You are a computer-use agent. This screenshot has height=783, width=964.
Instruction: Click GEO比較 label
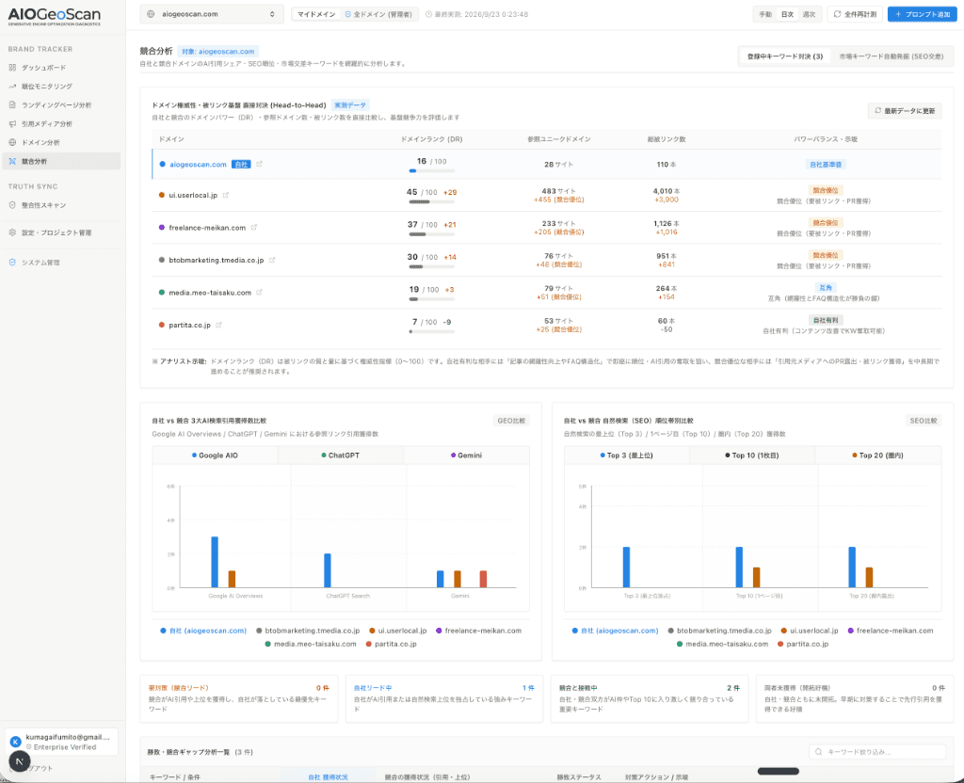[x=511, y=421]
